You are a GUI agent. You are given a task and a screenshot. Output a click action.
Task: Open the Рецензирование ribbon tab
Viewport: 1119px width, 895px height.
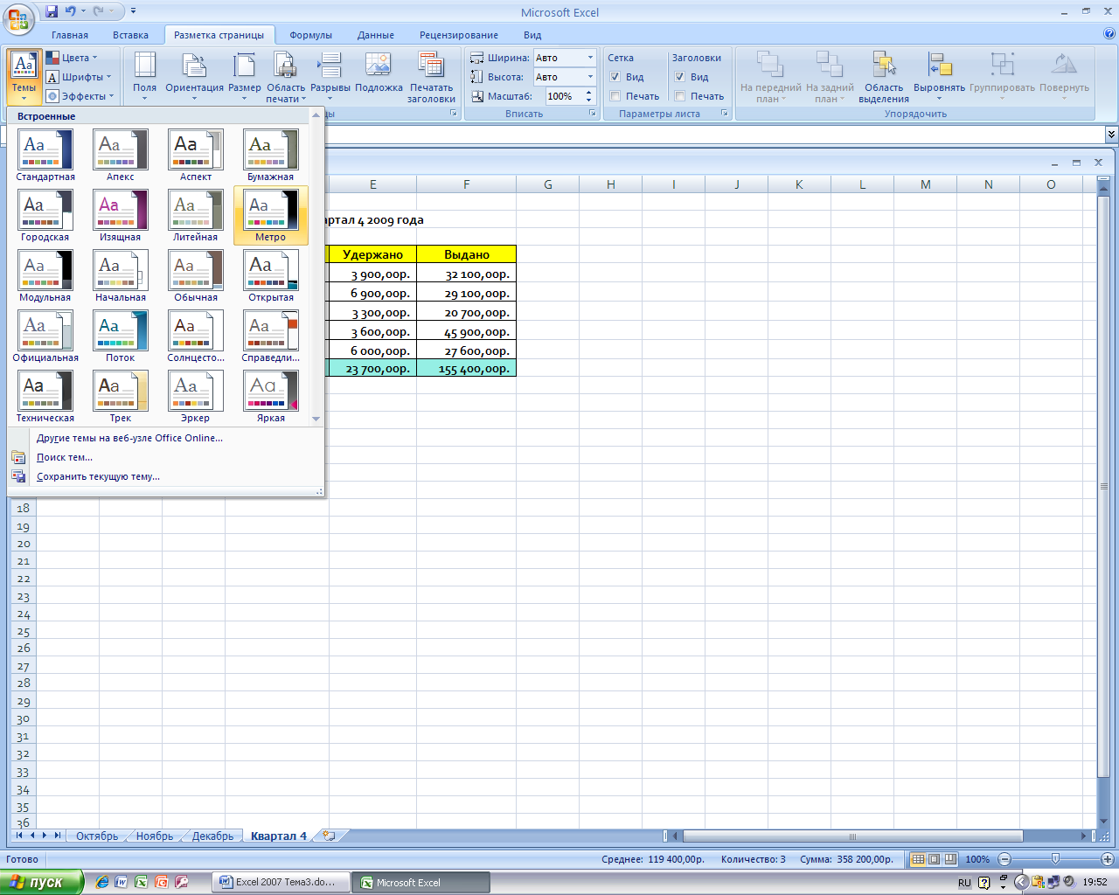459,35
